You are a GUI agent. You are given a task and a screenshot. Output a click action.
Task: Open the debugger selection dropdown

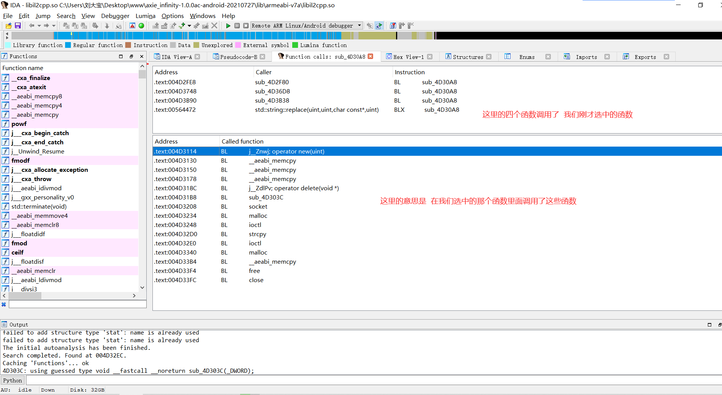click(x=359, y=25)
